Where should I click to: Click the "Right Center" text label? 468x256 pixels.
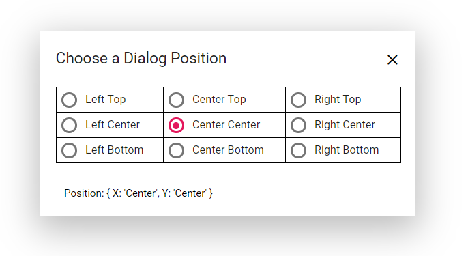point(345,125)
